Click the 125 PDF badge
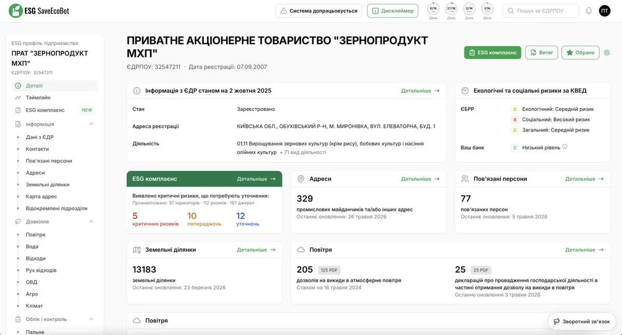The height and width of the screenshot is (335, 622). pyautogui.click(x=329, y=270)
